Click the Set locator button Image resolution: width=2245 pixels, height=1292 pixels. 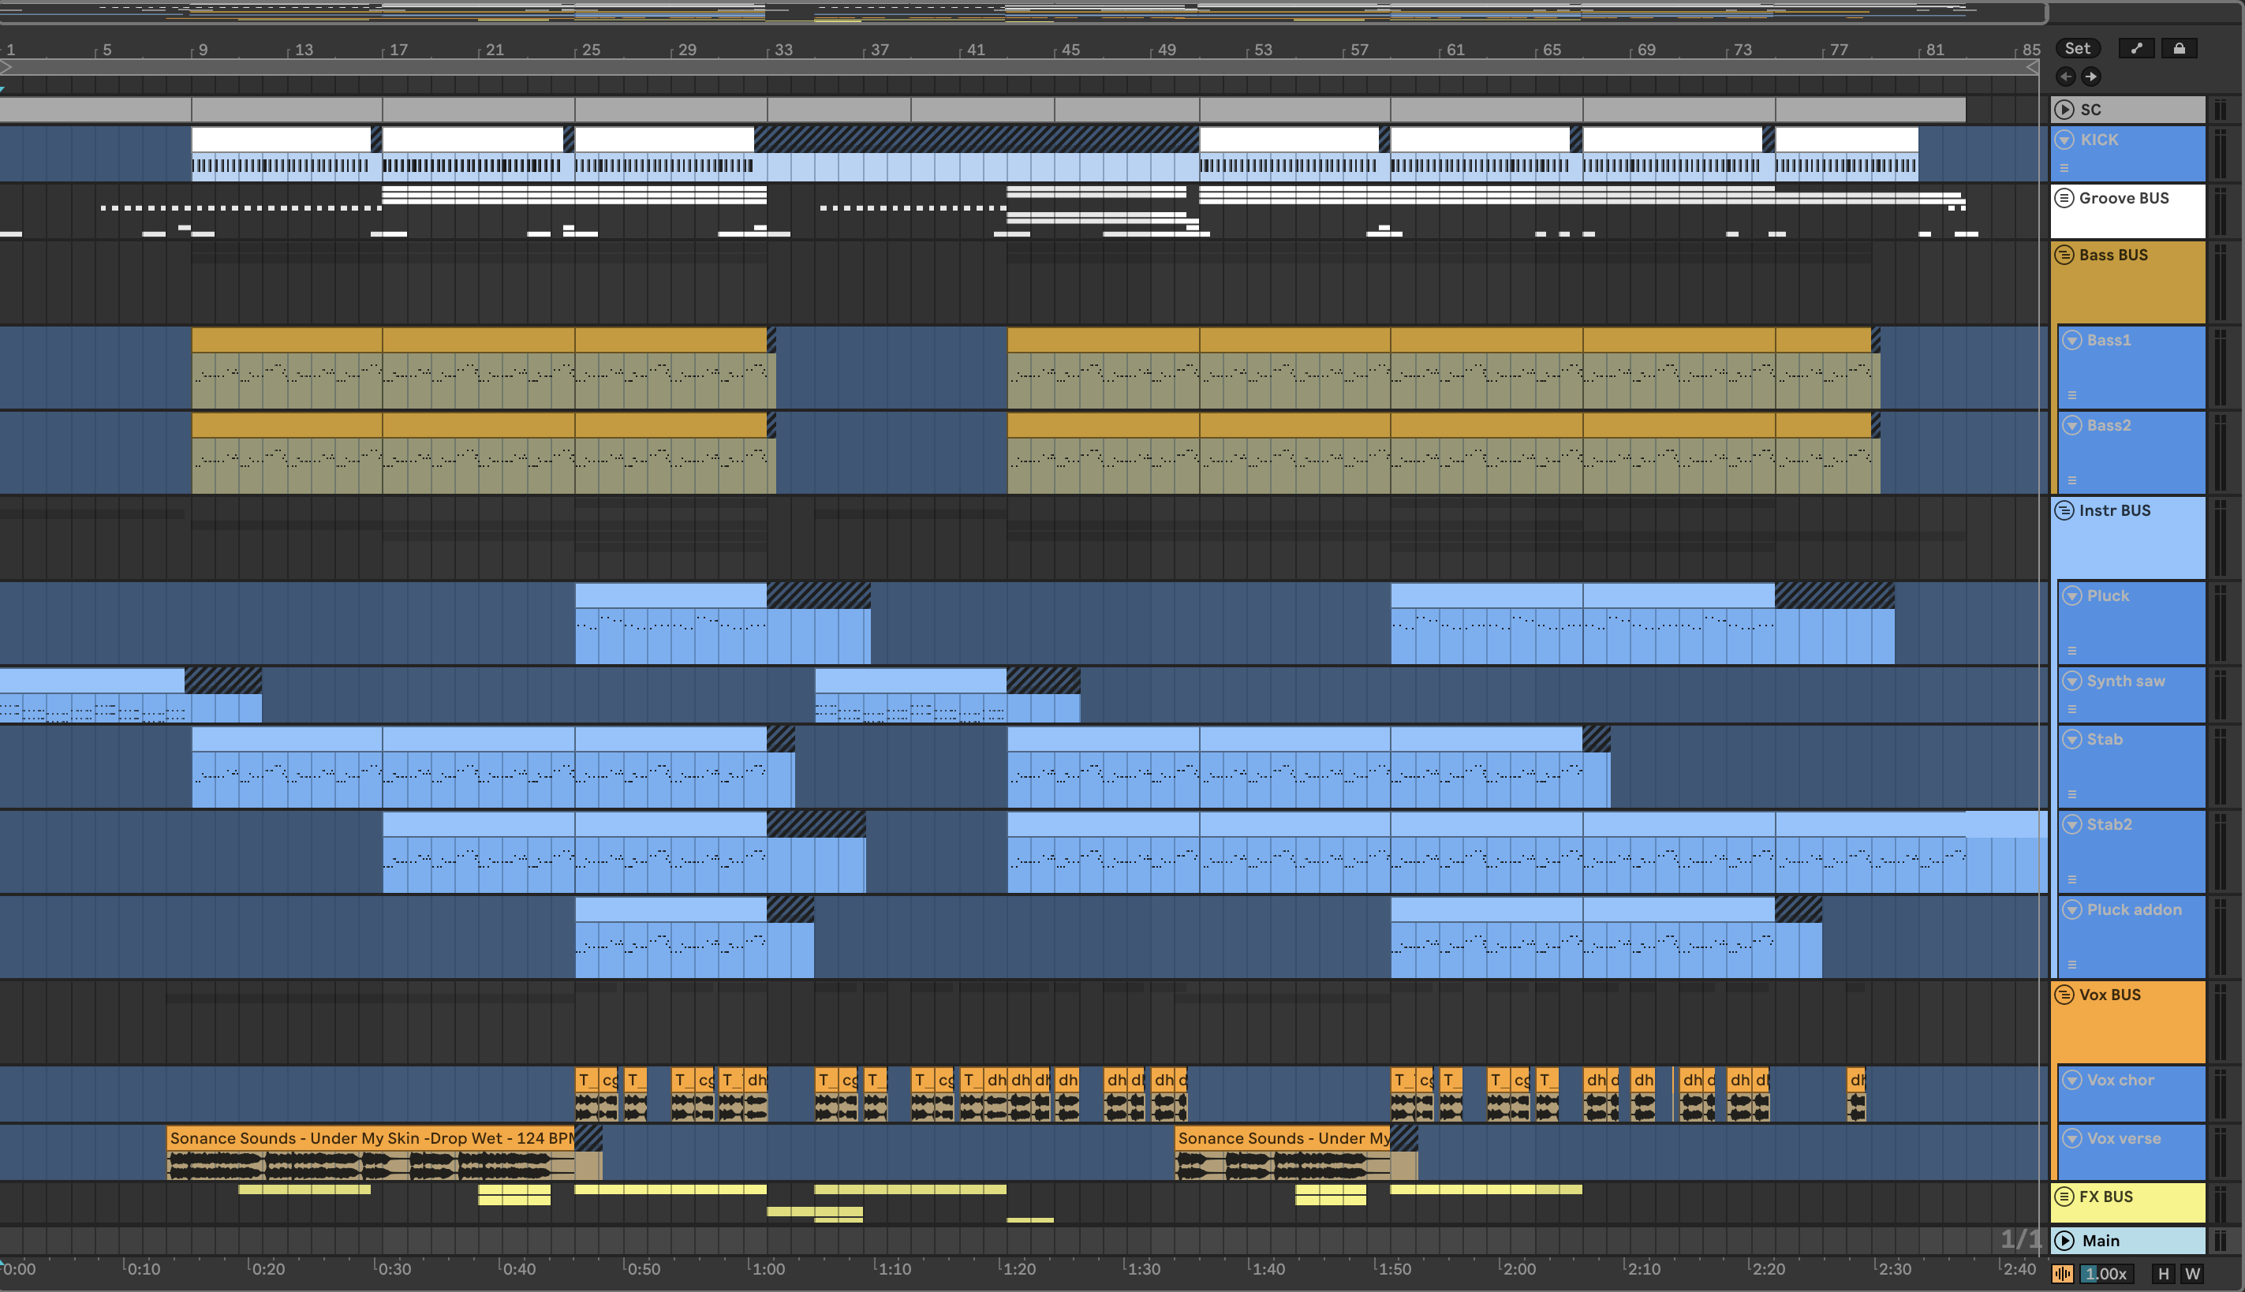2077,49
